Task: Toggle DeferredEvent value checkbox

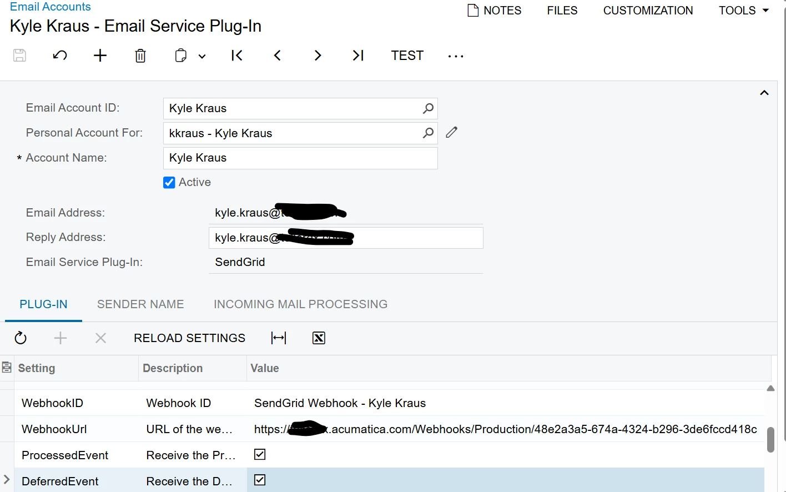Action: (x=260, y=480)
